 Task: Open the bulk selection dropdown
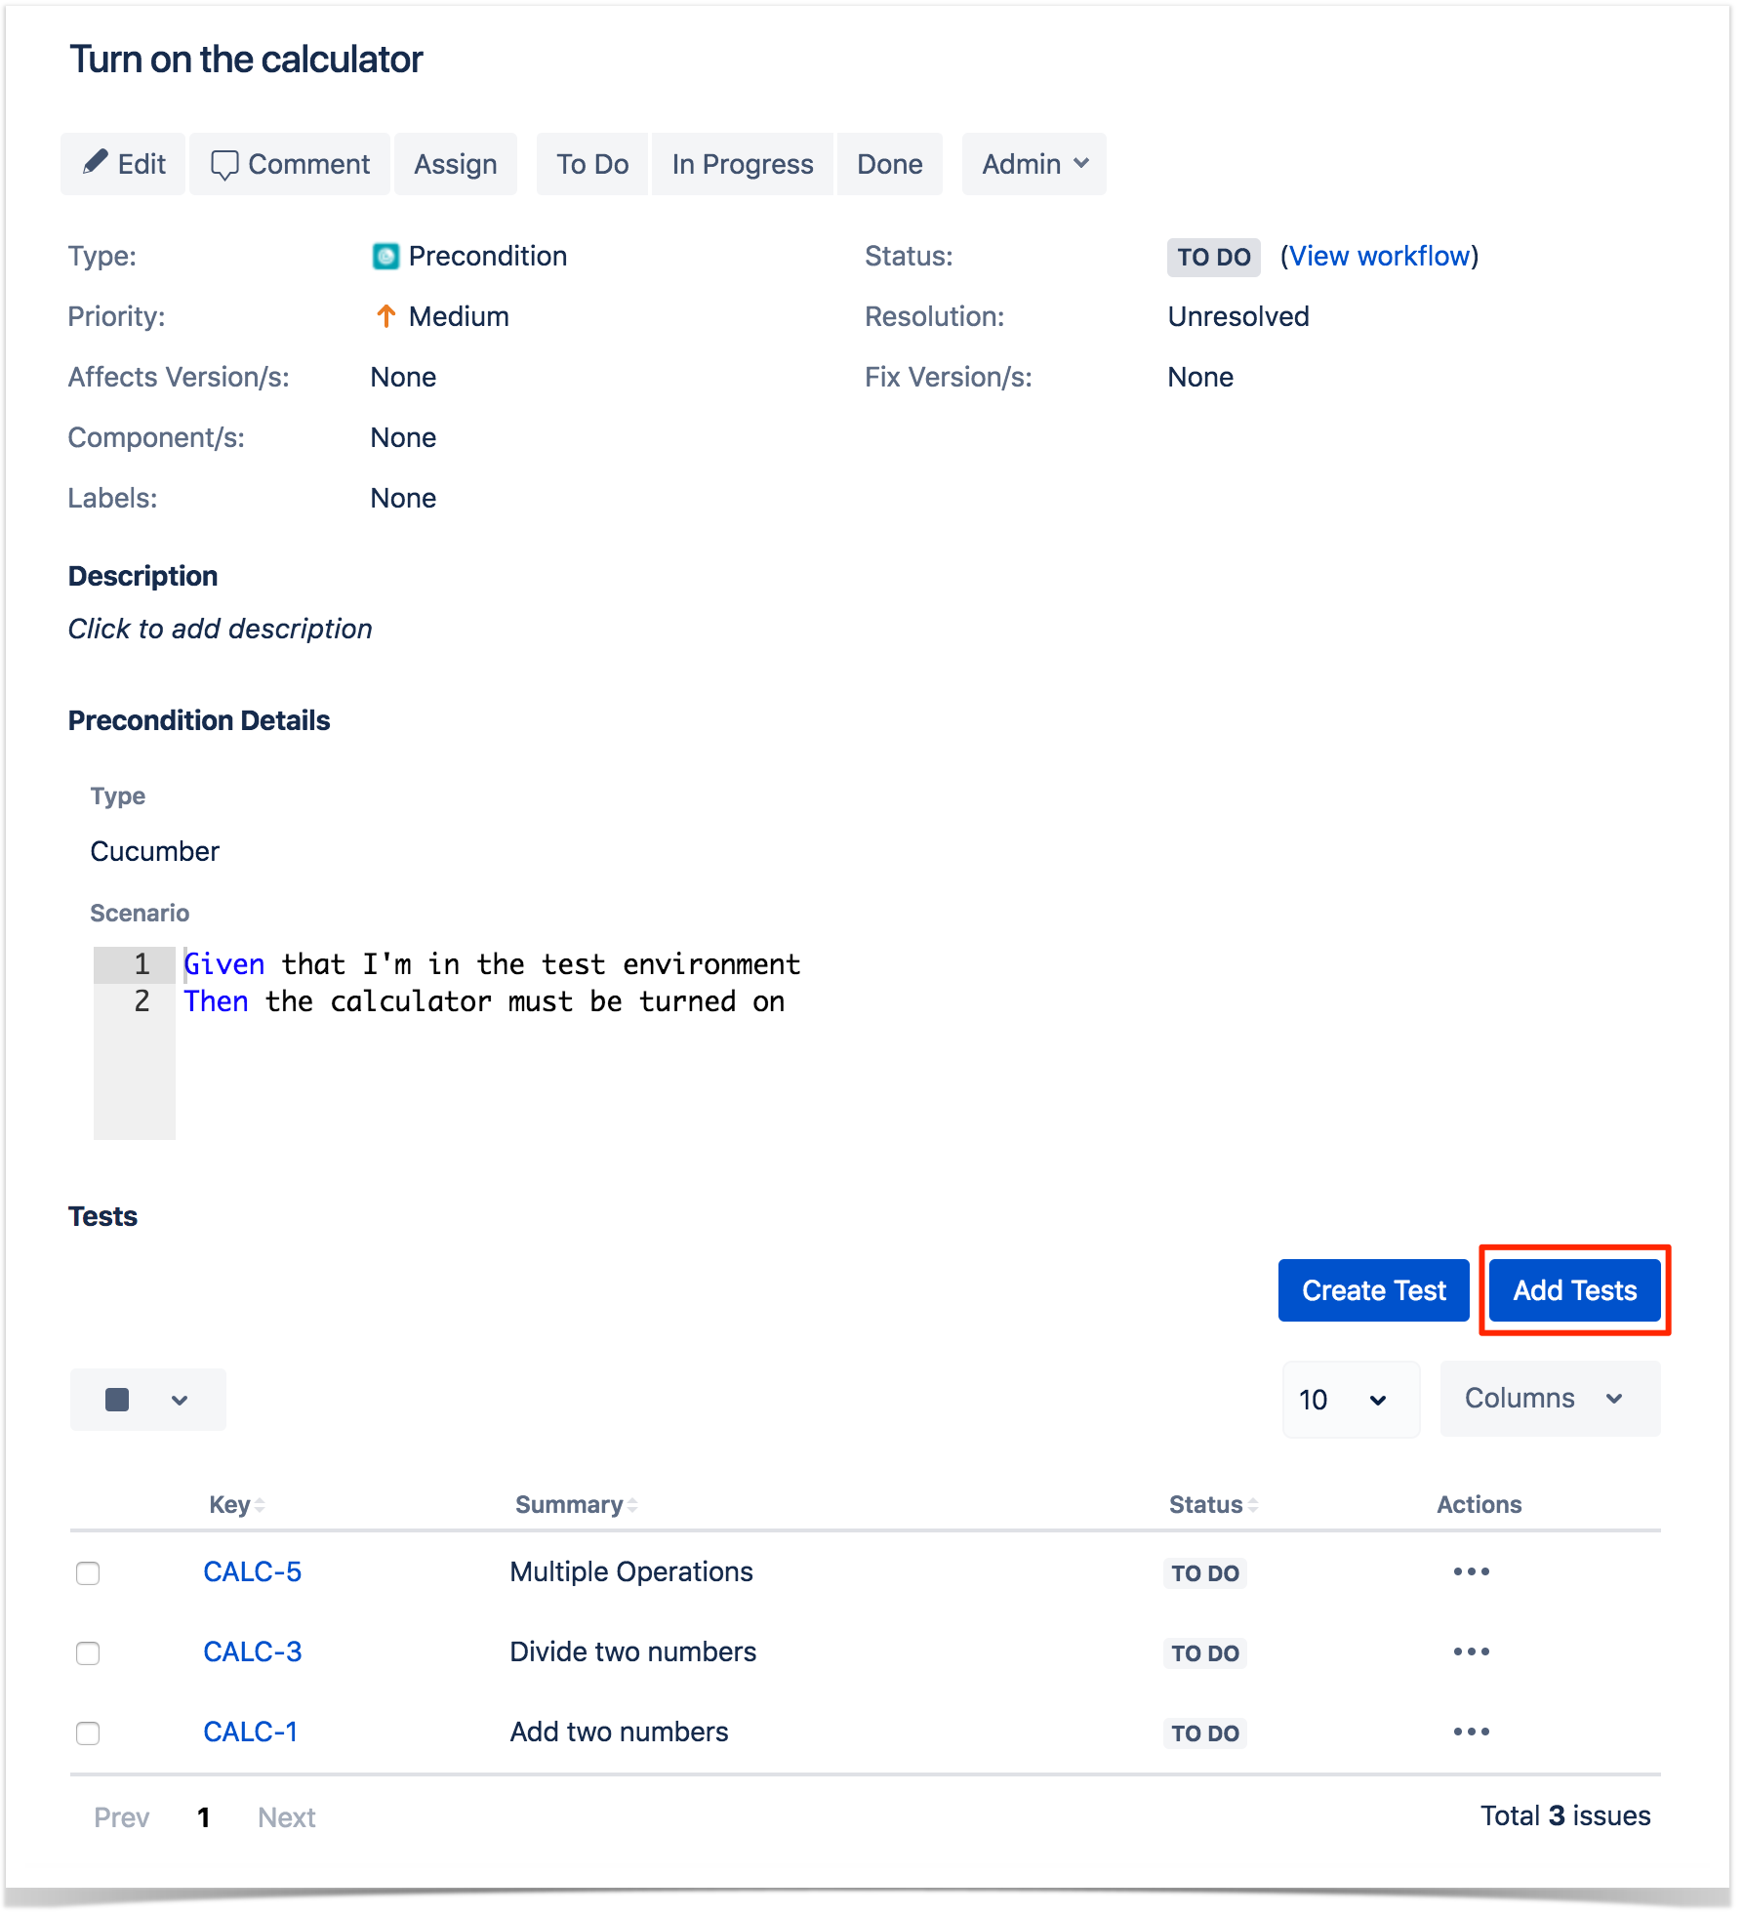coord(148,1400)
